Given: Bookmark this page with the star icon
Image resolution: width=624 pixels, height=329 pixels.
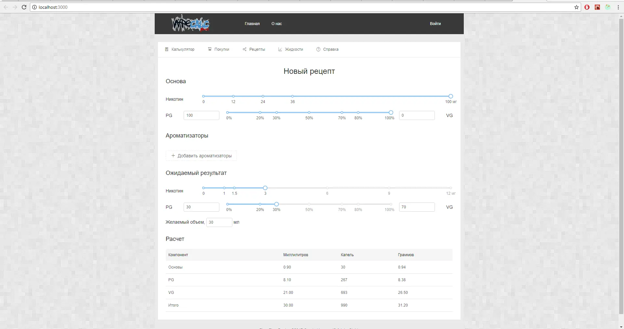Looking at the screenshot, I should coord(576,7).
